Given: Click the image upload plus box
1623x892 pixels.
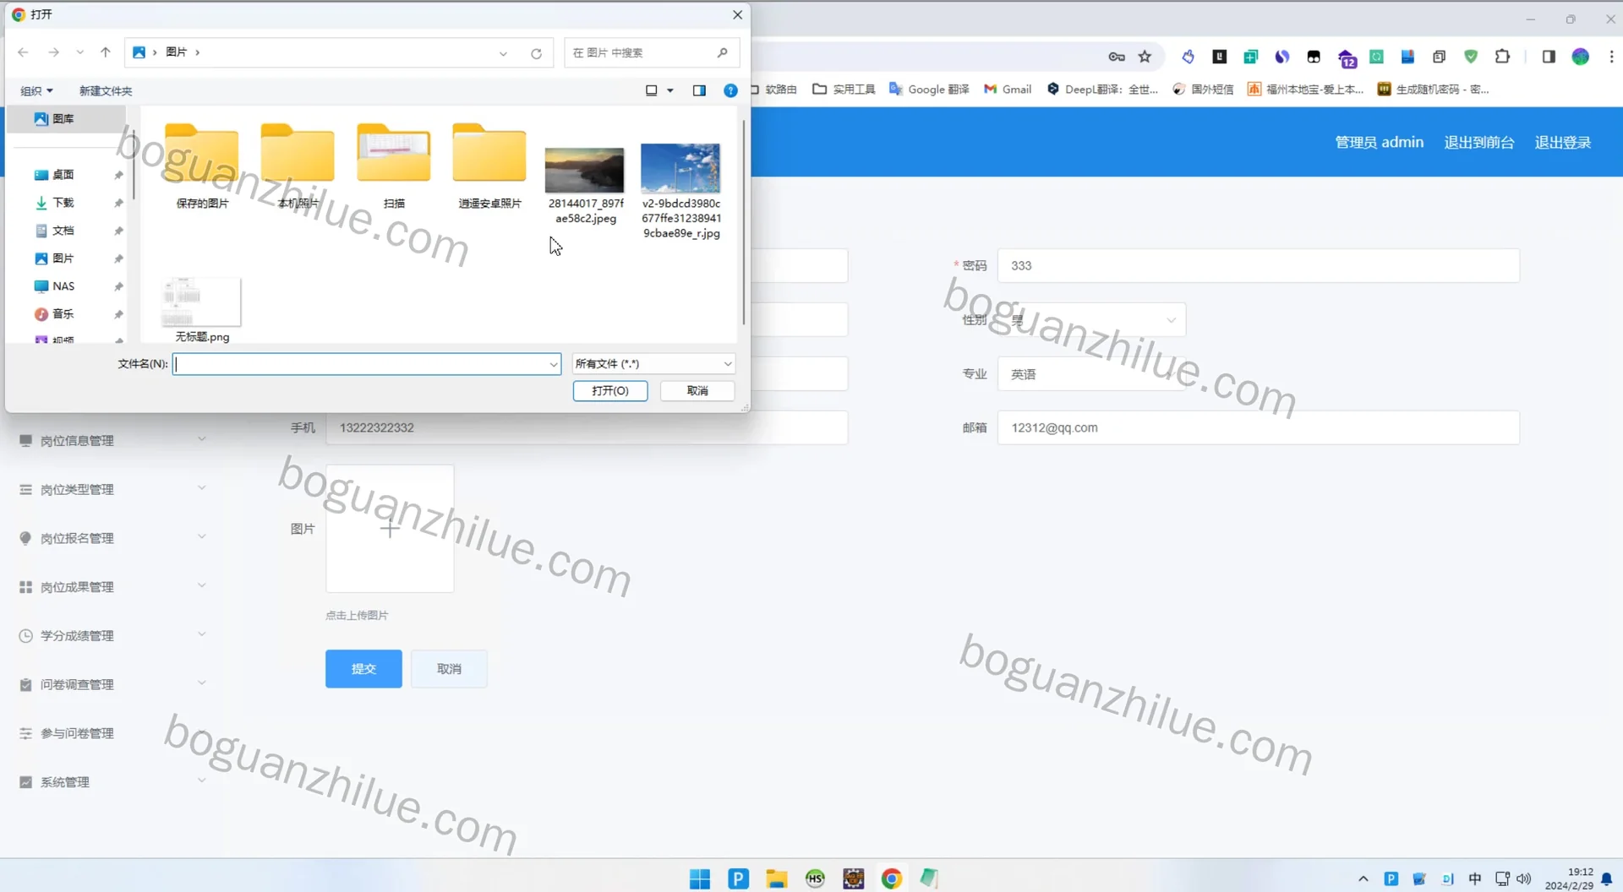Looking at the screenshot, I should click(x=390, y=529).
